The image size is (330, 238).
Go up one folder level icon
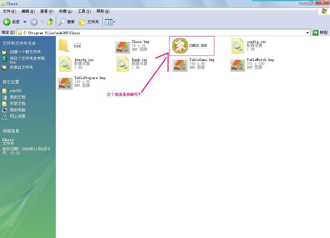tap(50, 22)
